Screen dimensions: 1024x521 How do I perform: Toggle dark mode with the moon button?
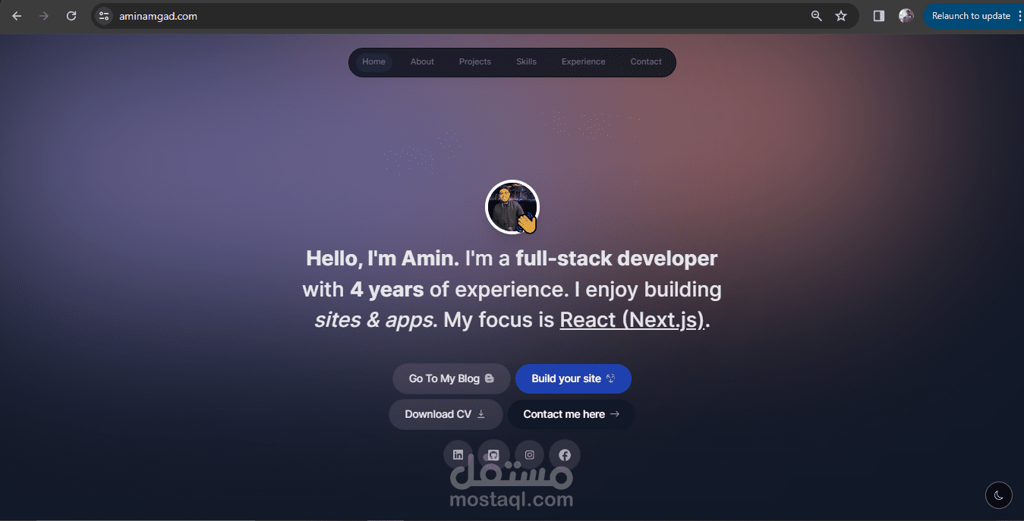[x=998, y=494]
